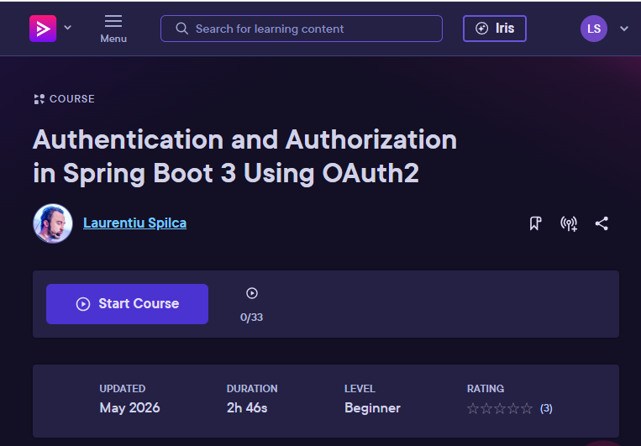Click the COURSE label text

click(x=72, y=99)
